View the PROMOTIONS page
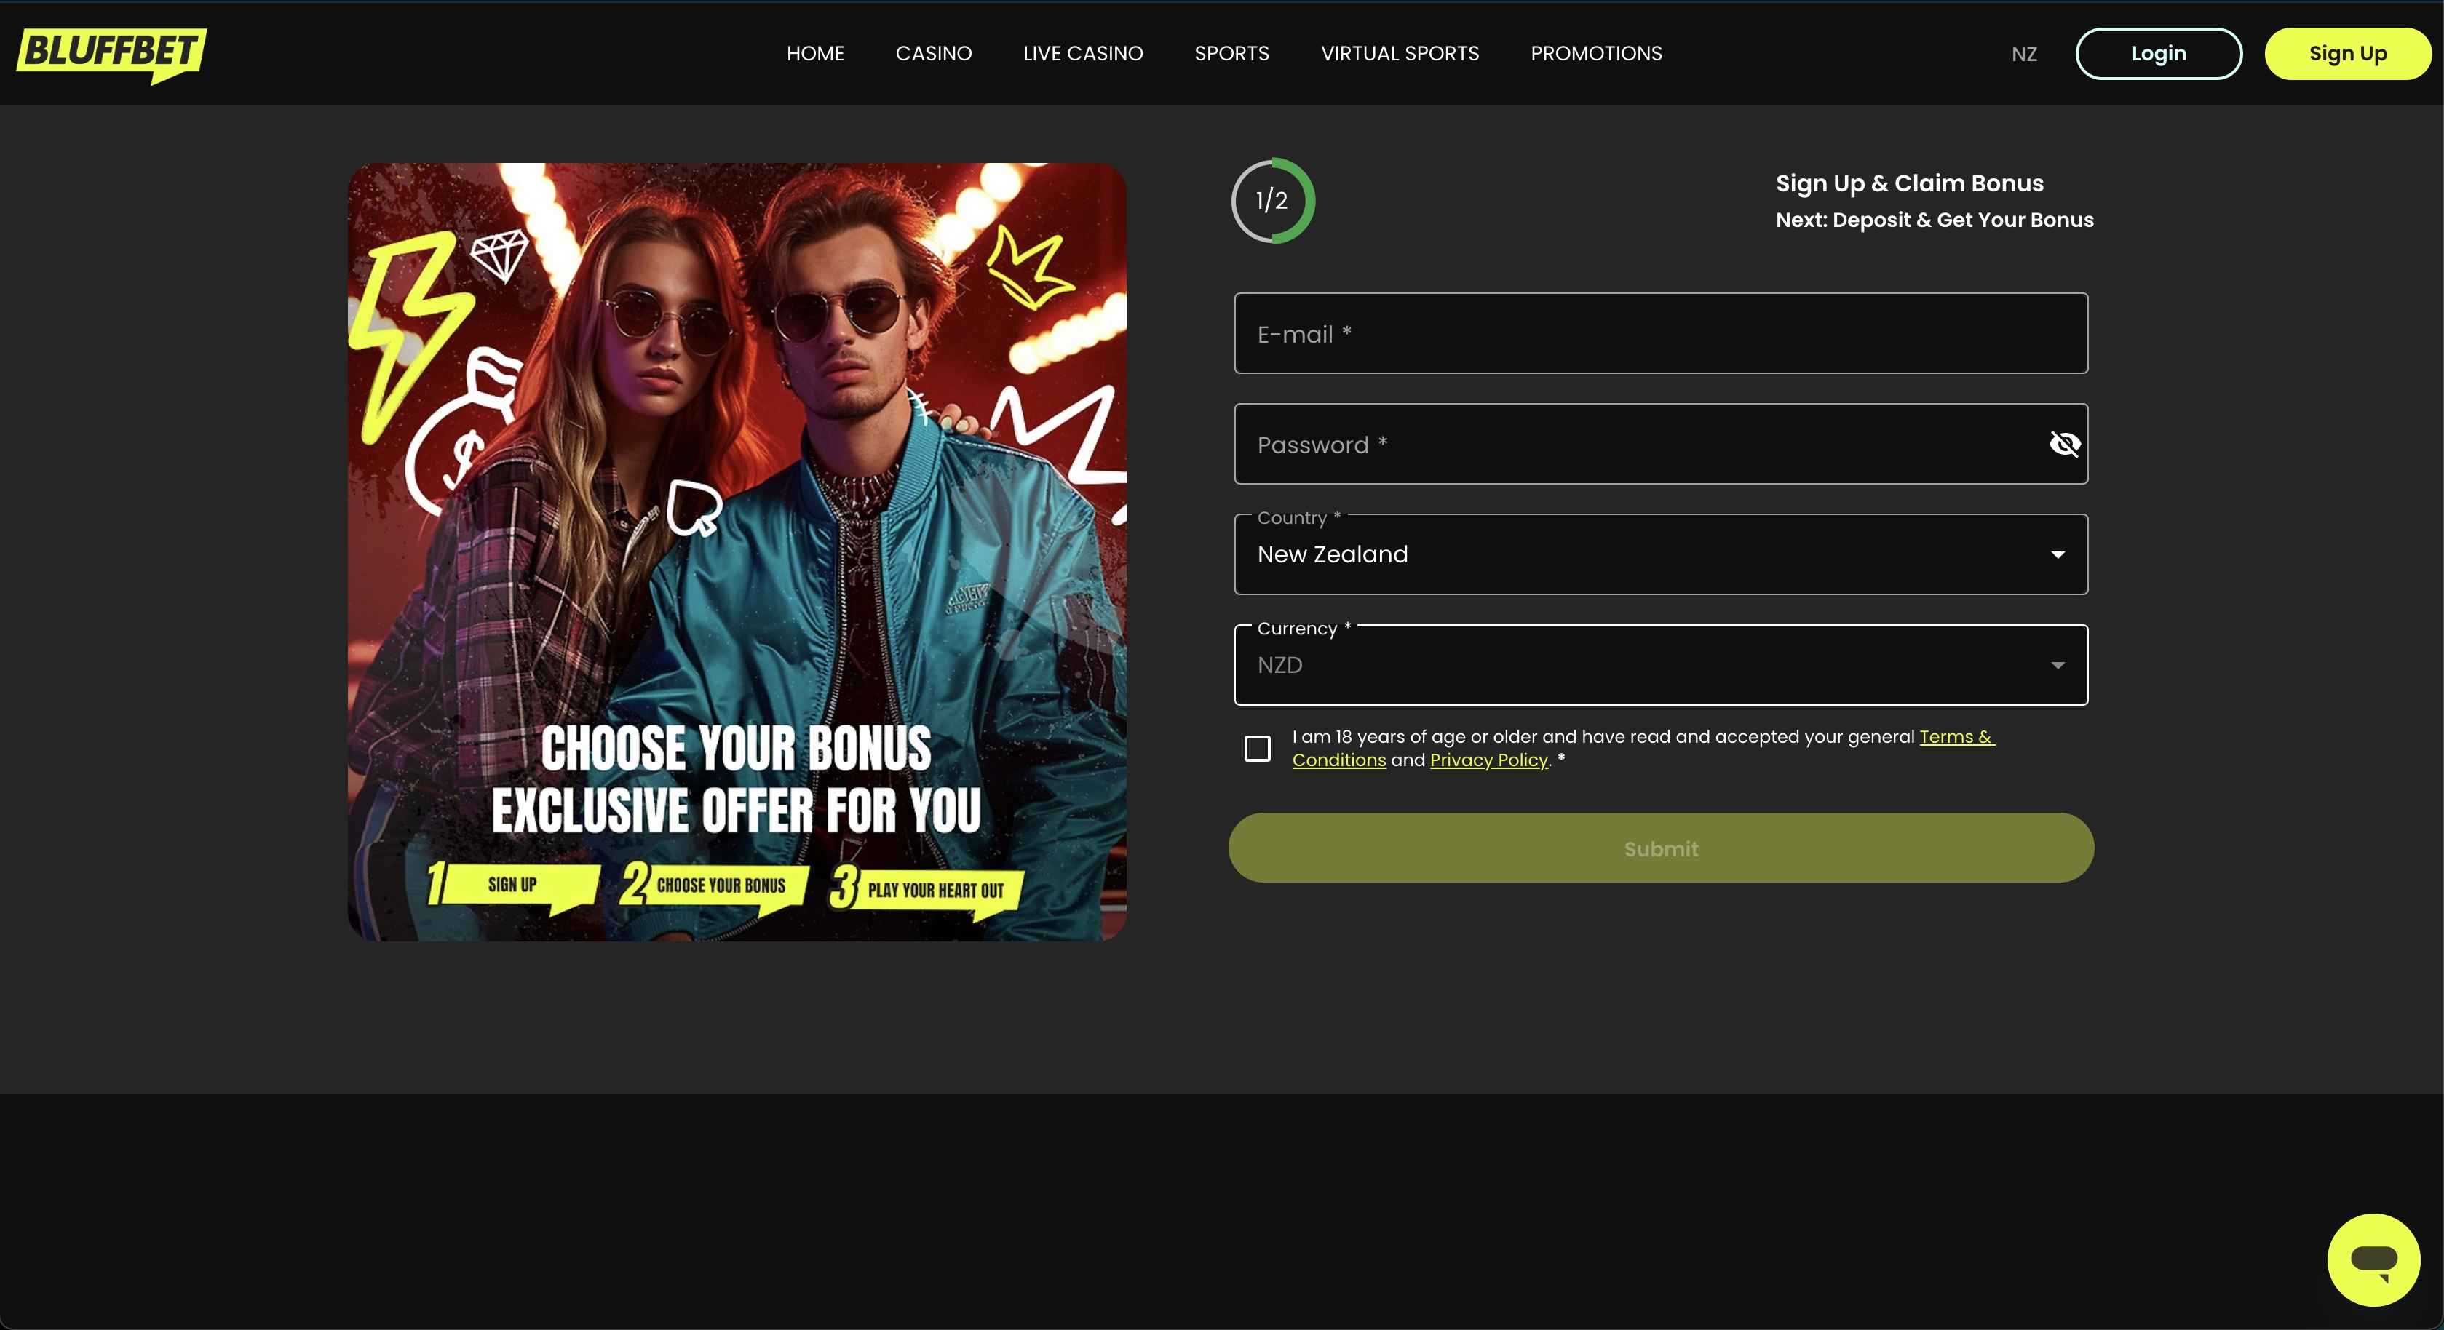This screenshot has width=2444, height=1330. point(1596,53)
